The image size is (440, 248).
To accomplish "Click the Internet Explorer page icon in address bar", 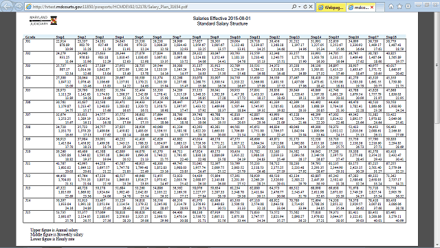I will click(28, 7).
